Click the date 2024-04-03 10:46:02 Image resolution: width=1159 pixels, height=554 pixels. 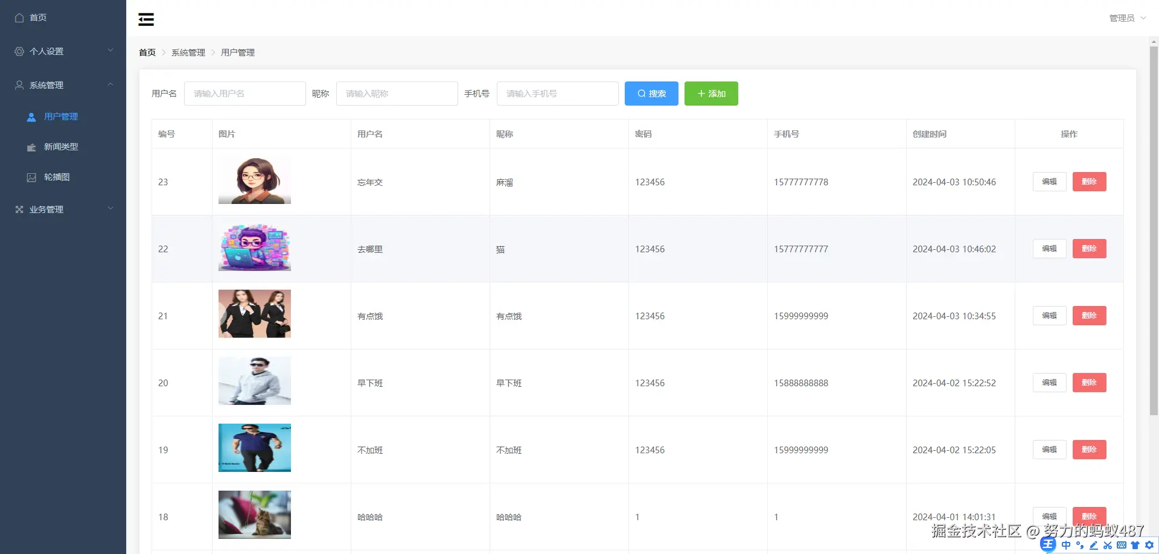(x=954, y=249)
